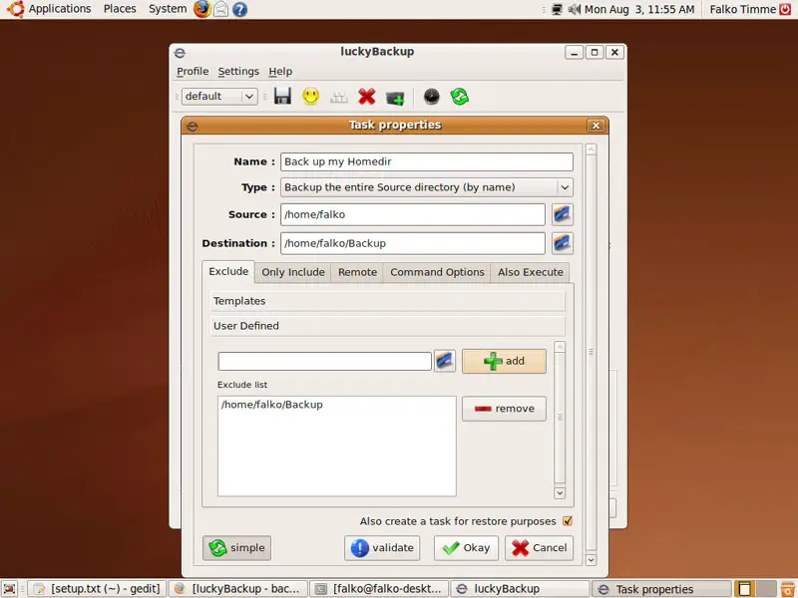Click the Destination path input field

coord(413,243)
